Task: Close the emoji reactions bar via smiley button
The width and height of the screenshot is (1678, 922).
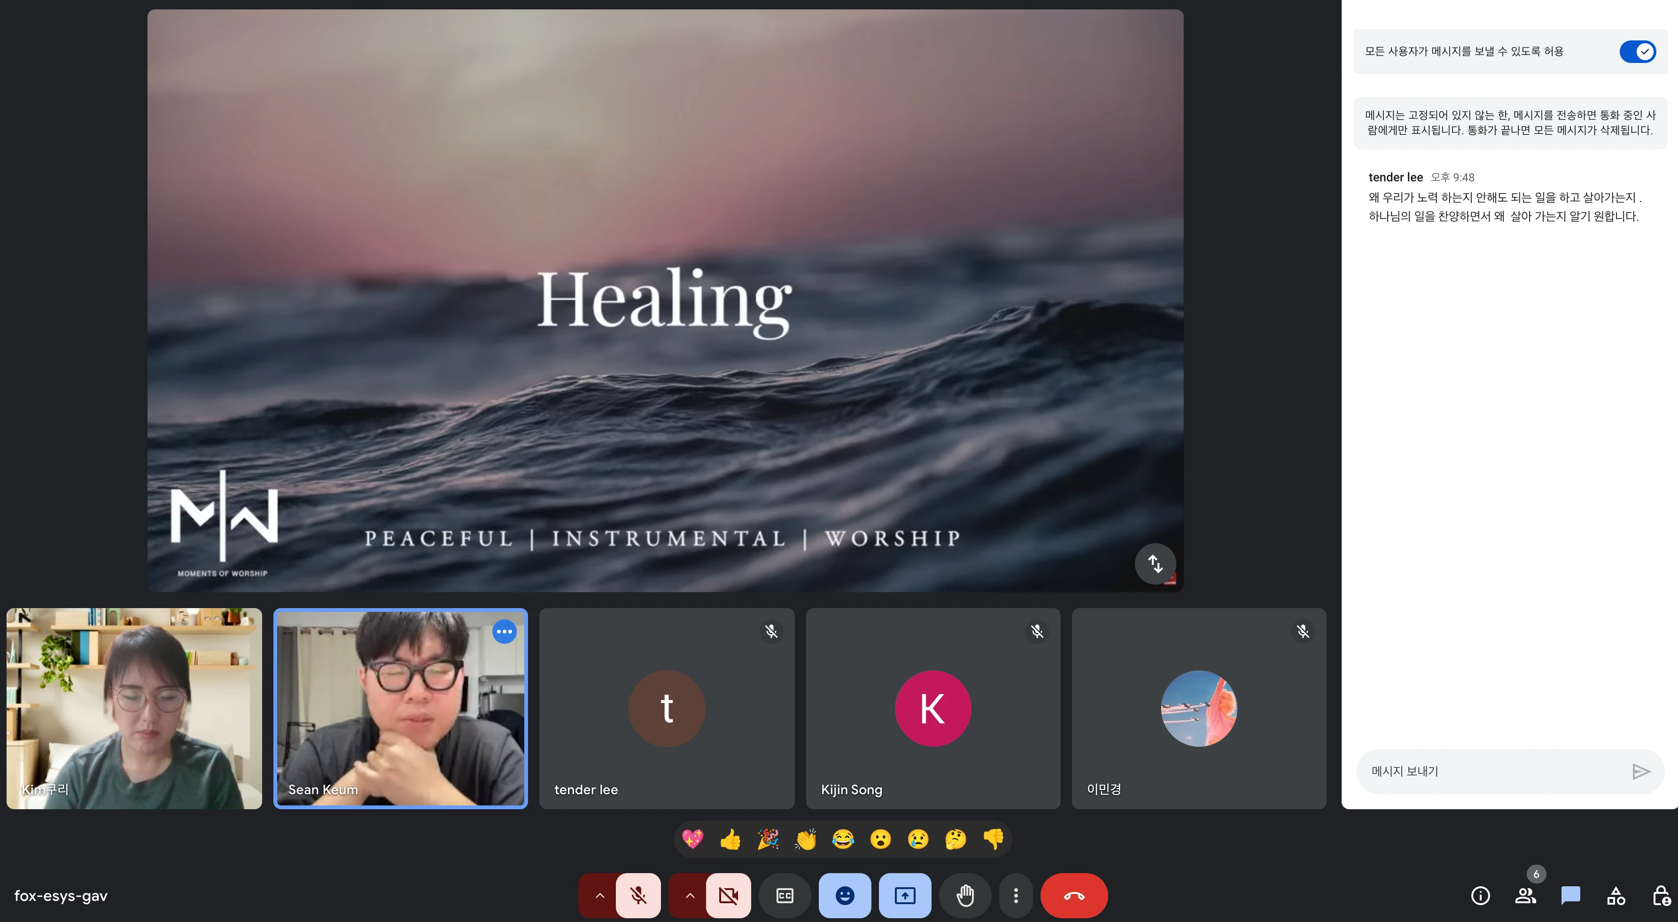Action: tap(845, 895)
